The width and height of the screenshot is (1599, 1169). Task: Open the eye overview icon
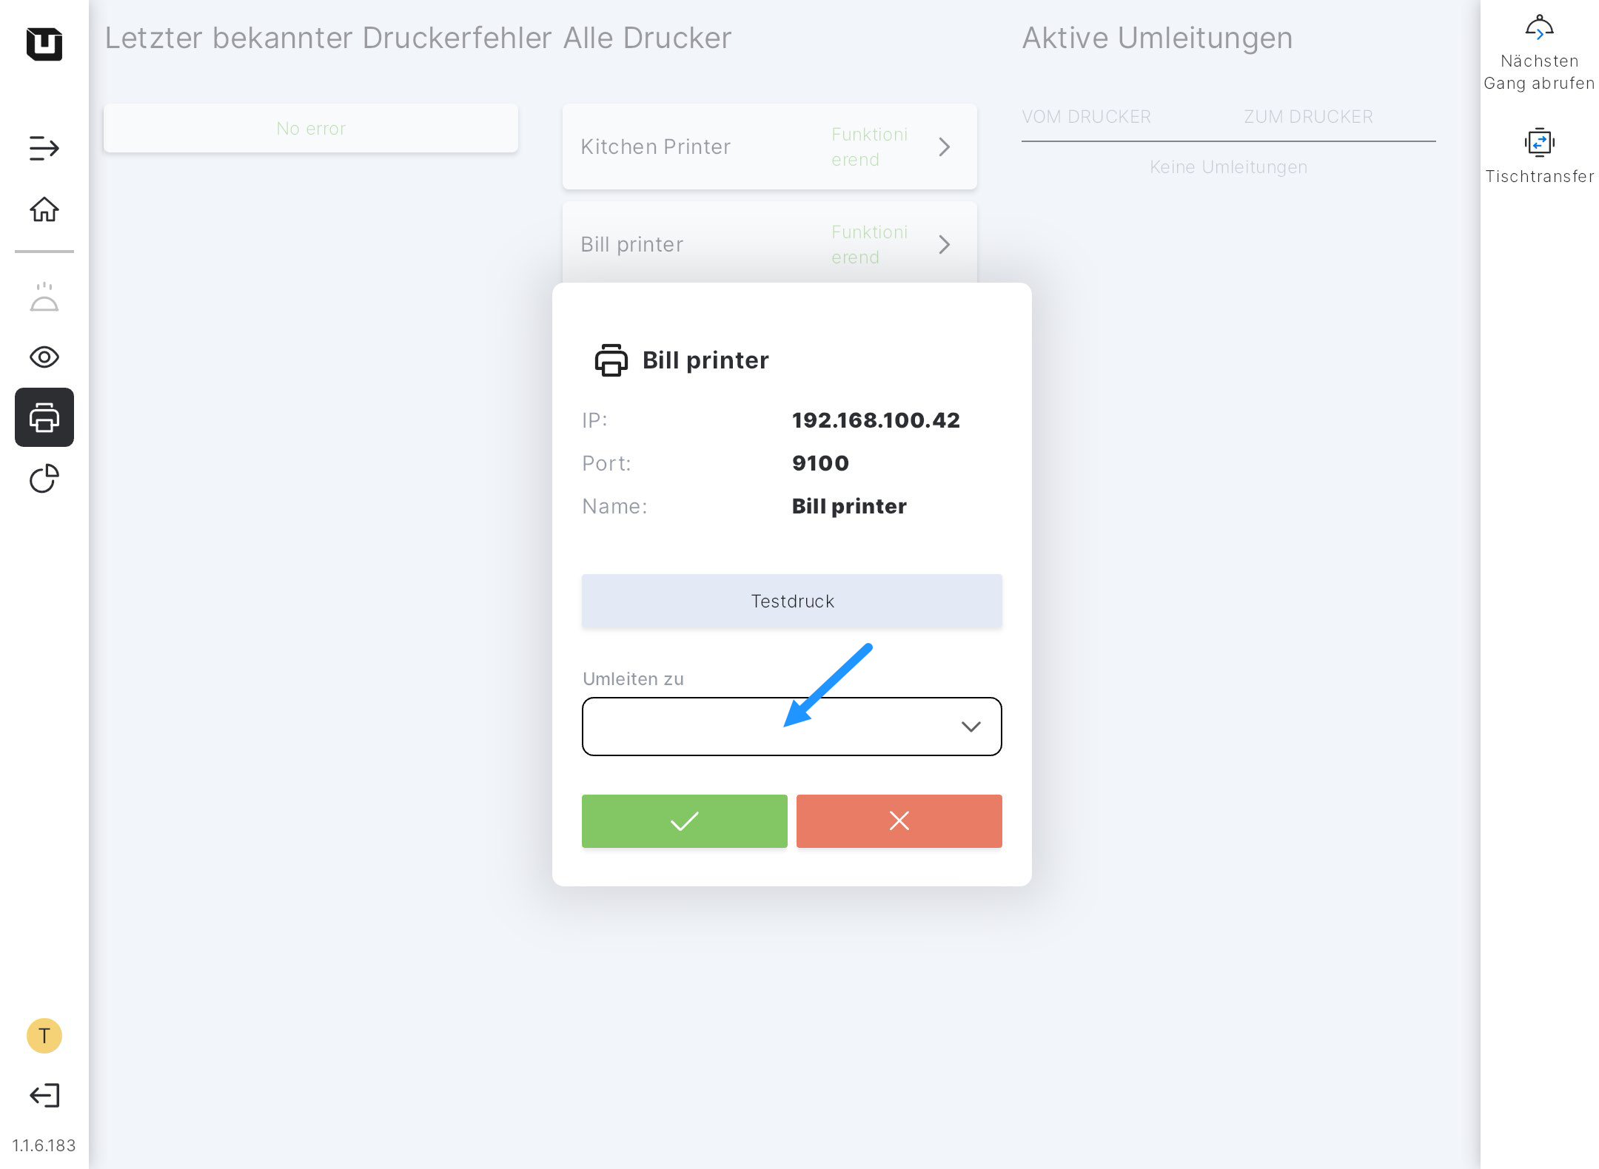[44, 357]
